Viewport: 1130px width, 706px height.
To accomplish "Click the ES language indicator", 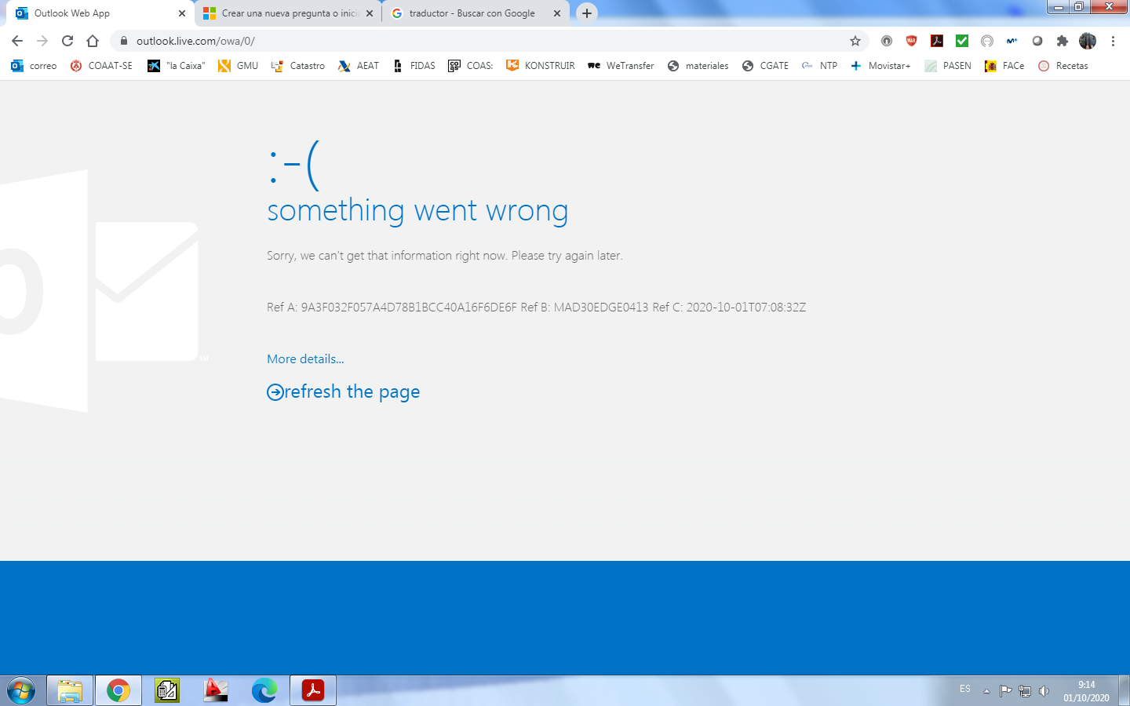I will (965, 690).
